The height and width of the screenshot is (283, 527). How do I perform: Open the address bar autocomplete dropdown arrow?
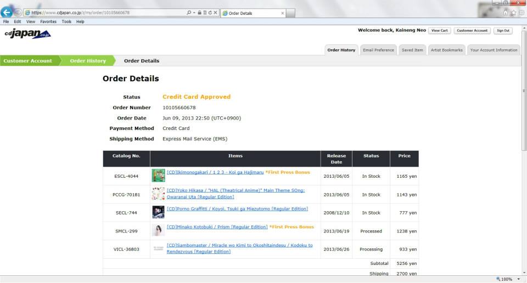click(194, 13)
